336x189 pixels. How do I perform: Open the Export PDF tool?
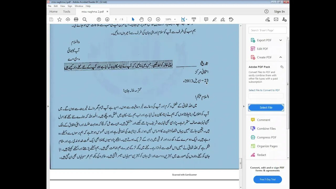264,40
